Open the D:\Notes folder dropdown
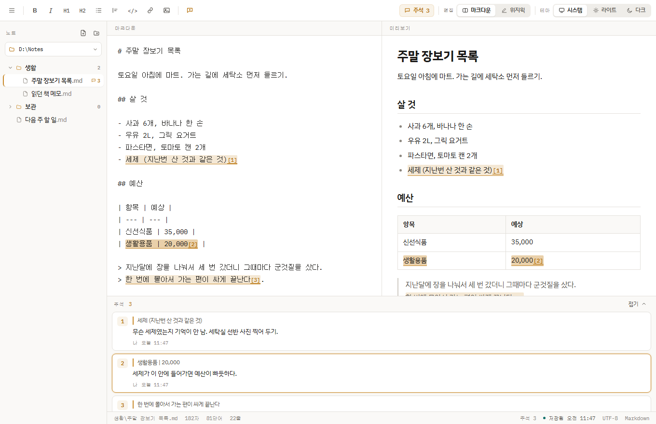 (x=53, y=49)
